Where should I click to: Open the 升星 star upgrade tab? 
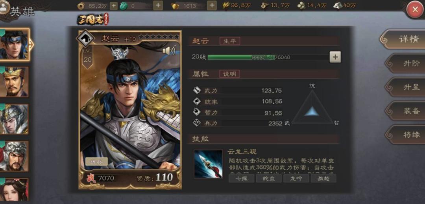tap(406, 87)
